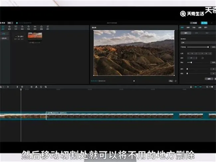Click the blue Export button
216x162 pixels.
pyautogui.click(x=204, y=23)
